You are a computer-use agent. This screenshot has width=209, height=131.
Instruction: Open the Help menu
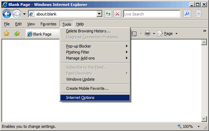pyautogui.click(x=80, y=24)
